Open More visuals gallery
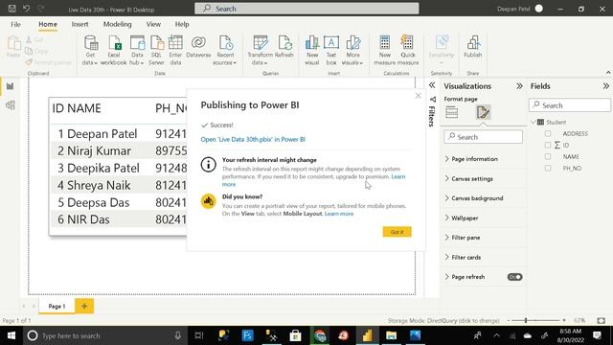 (x=352, y=50)
